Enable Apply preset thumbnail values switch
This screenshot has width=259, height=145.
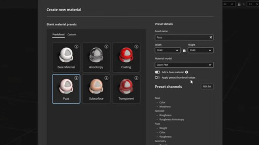[x=157, y=78]
